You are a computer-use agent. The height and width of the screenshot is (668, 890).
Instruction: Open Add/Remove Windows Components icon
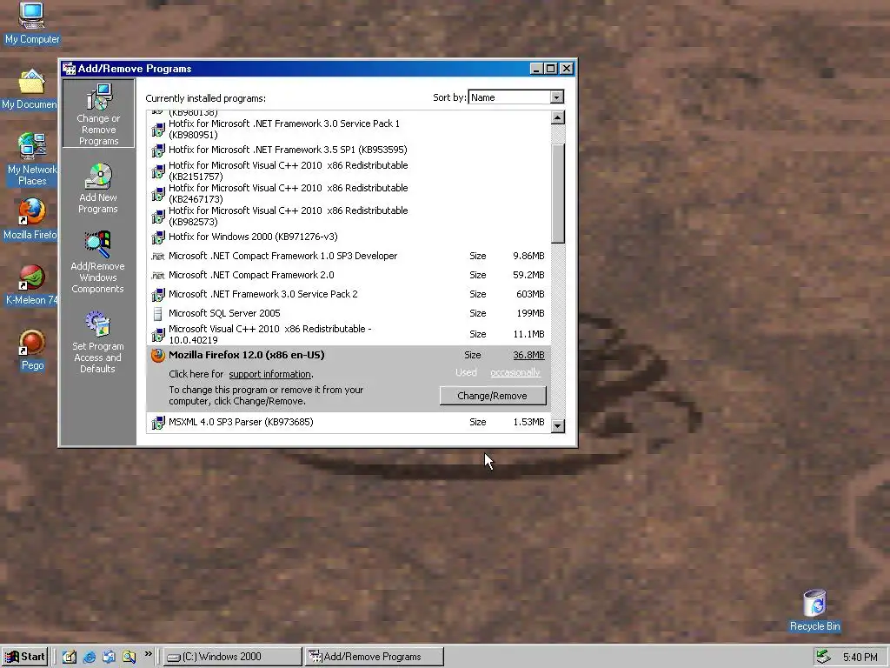point(97,262)
